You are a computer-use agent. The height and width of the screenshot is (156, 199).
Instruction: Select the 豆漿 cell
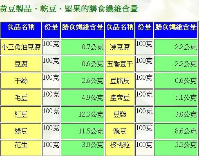click(x=120, y=115)
